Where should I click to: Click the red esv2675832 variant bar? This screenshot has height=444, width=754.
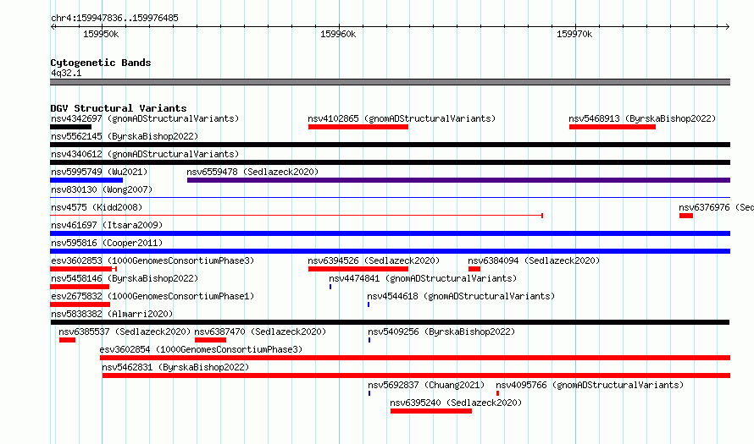point(80,304)
